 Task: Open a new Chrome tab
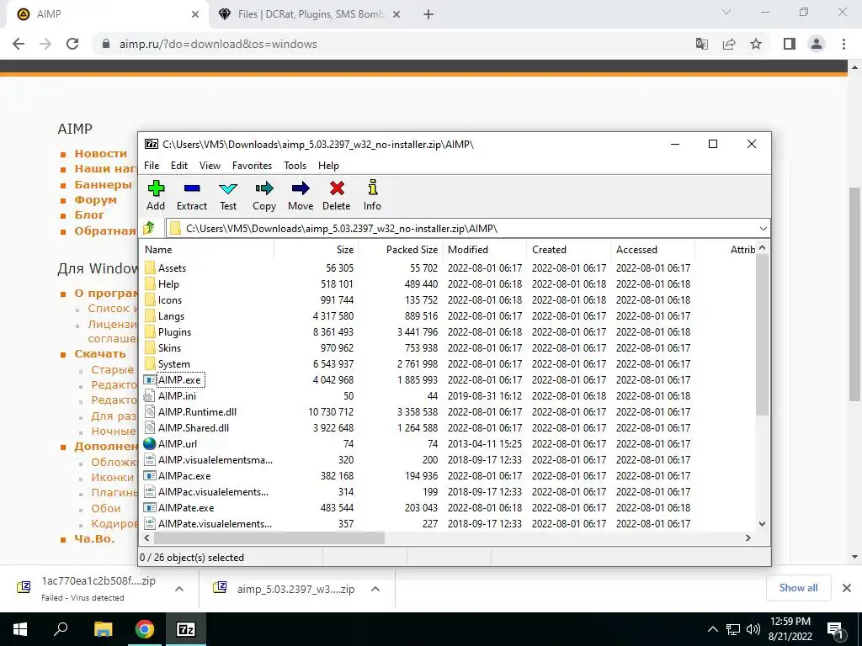pos(428,14)
